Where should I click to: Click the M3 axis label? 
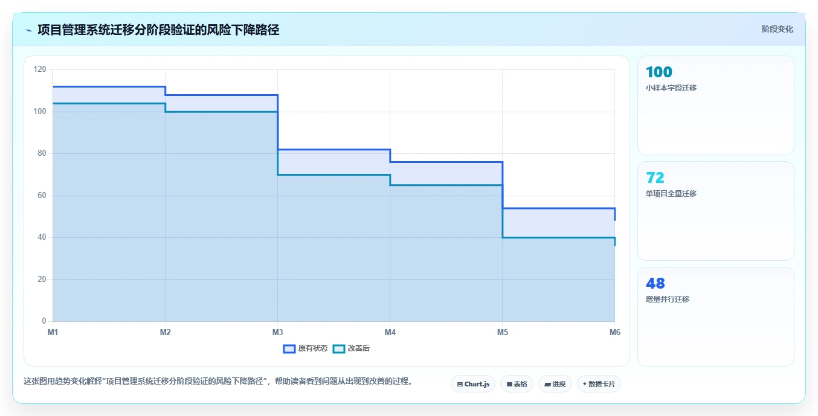[x=277, y=332]
